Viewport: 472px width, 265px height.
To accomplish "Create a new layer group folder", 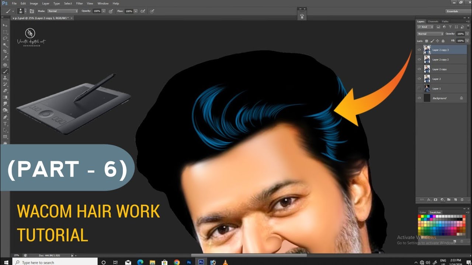I will pyautogui.click(x=449, y=199).
